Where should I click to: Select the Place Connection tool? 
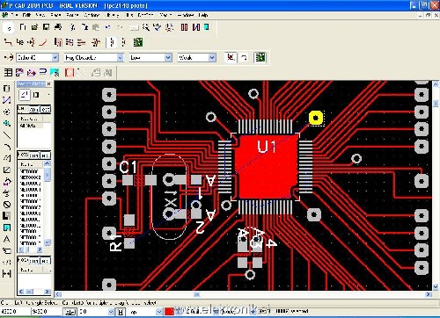[6, 100]
